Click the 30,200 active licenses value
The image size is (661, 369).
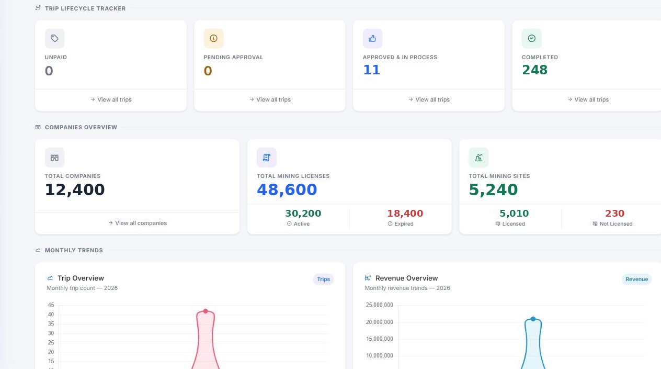303,214
